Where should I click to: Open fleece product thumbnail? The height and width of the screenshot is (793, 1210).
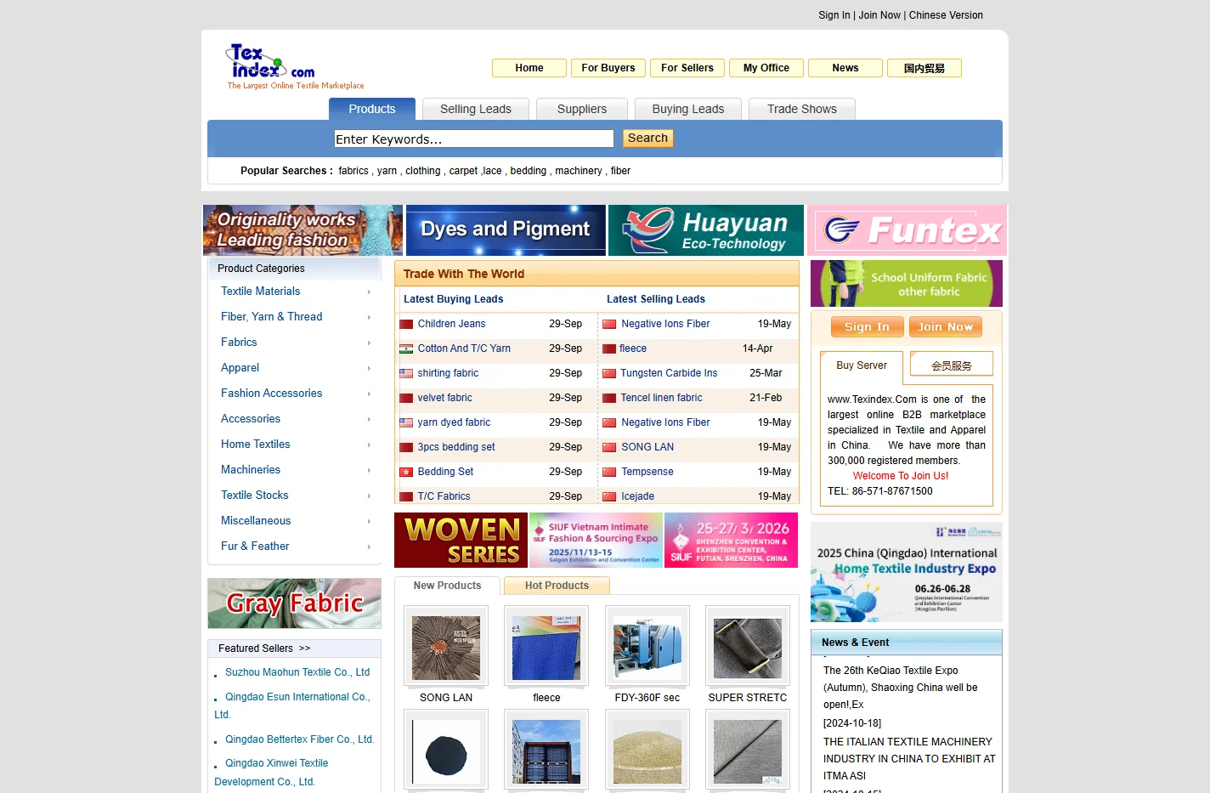546,647
